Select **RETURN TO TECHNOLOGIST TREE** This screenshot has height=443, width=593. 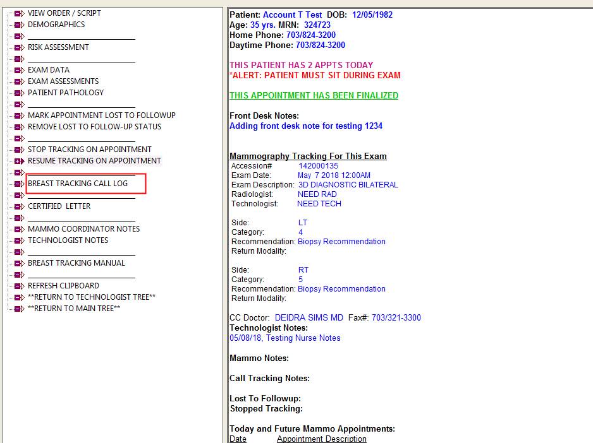[92, 297]
